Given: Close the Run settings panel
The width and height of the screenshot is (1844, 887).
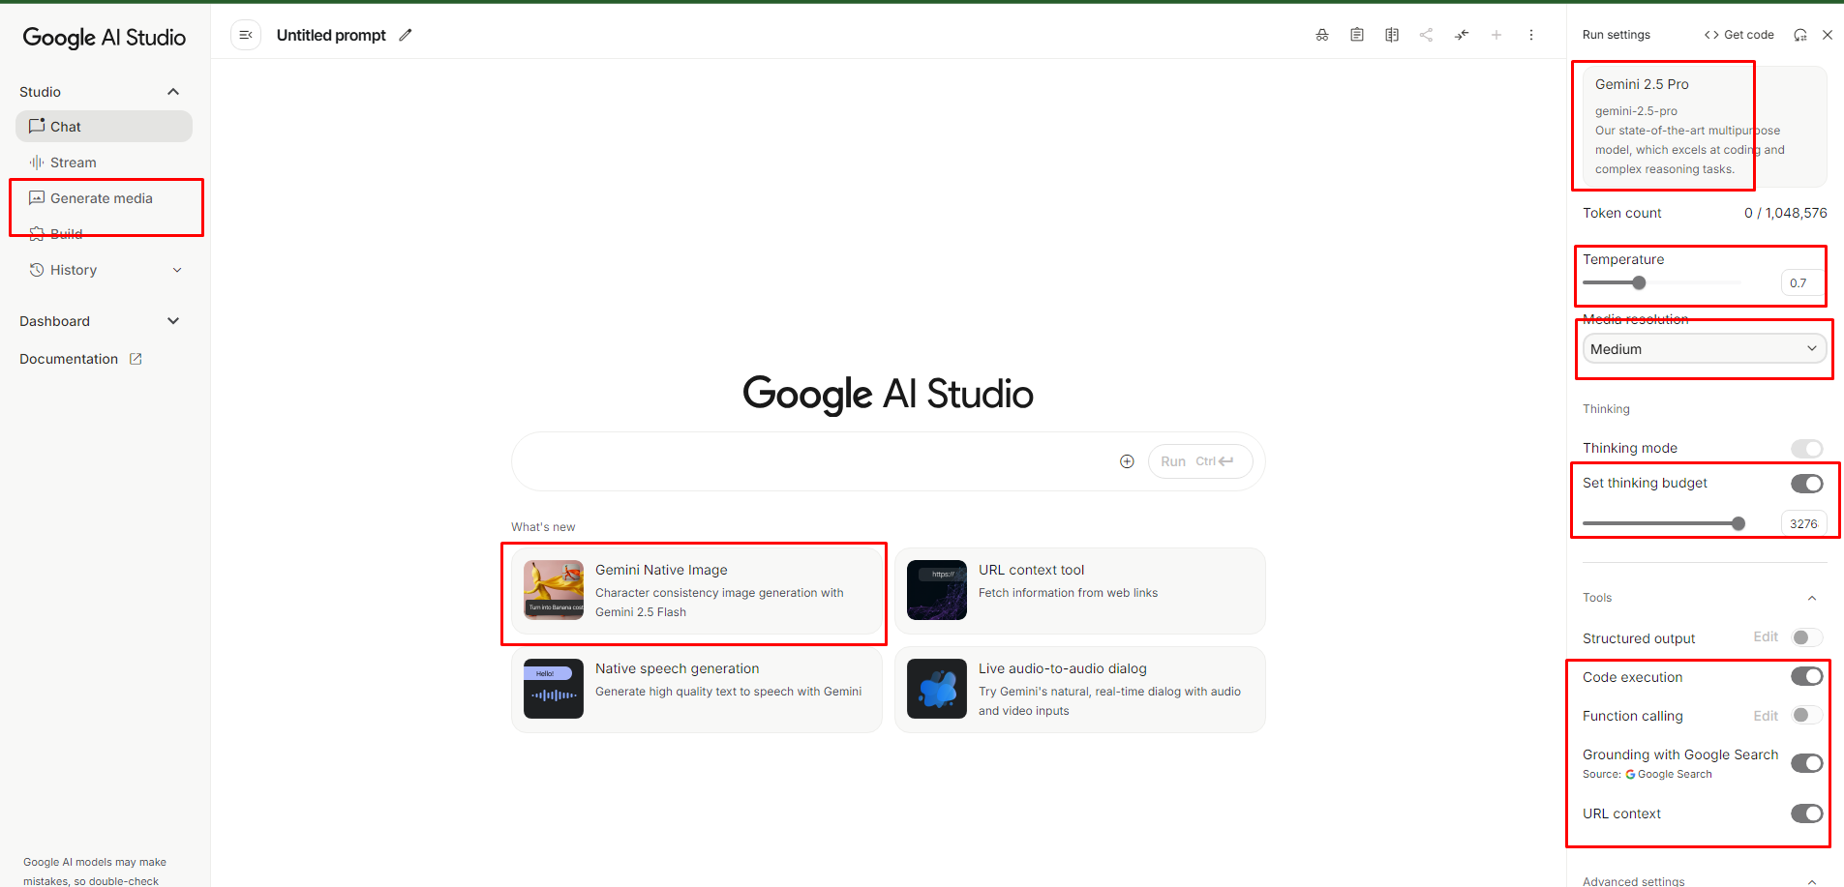Looking at the screenshot, I should pyautogui.click(x=1828, y=35).
